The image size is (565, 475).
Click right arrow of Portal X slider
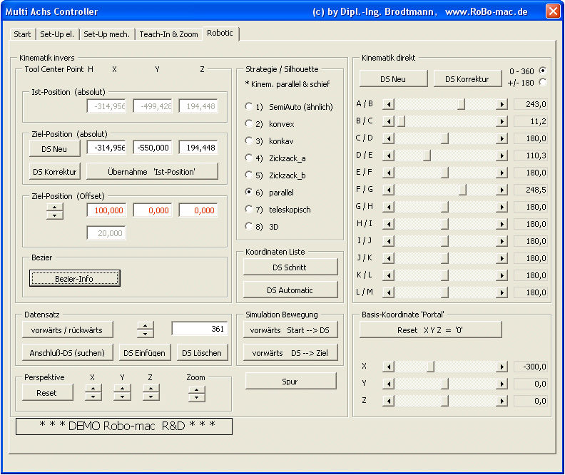502,367
